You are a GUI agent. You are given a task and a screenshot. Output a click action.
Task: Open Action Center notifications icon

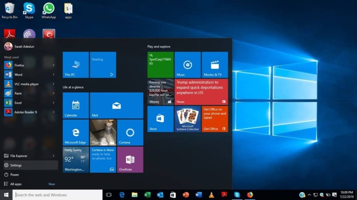pos(334,195)
